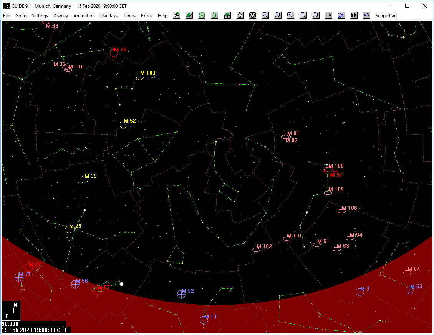Screen dimensions: 434x335
Task: Click the computer clock current-time icon
Action: (x=253, y=15)
